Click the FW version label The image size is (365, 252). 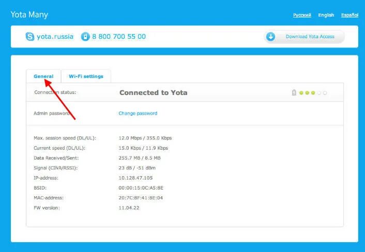pos(47,208)
